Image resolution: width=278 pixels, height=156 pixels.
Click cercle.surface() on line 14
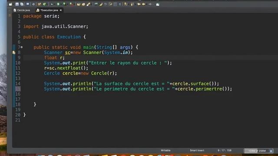pos(193,84)
